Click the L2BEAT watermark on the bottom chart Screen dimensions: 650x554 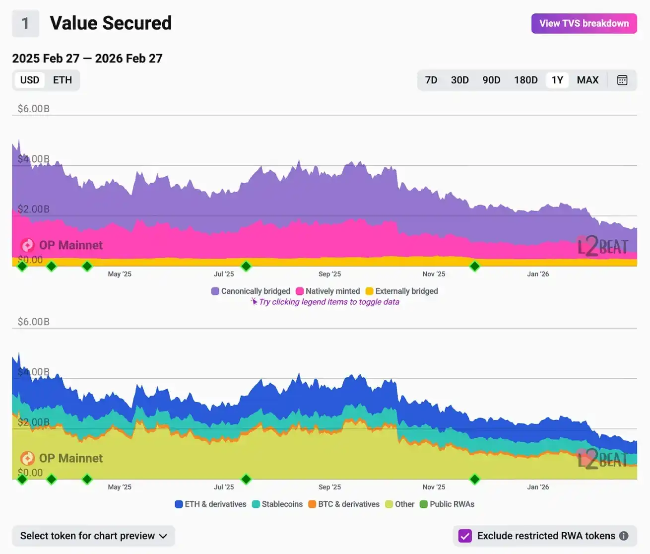[x=602, y=459]
